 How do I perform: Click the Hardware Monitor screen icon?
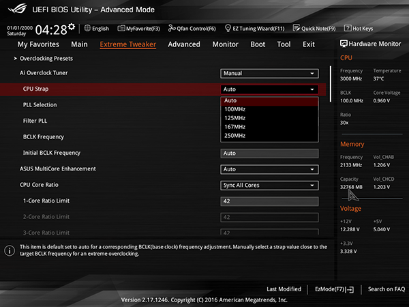tap(344, 44)
